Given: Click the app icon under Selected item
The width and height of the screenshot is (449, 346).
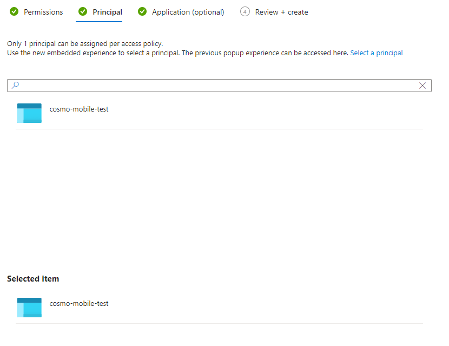Looking at the screenshot, I should tap(29, 308).
